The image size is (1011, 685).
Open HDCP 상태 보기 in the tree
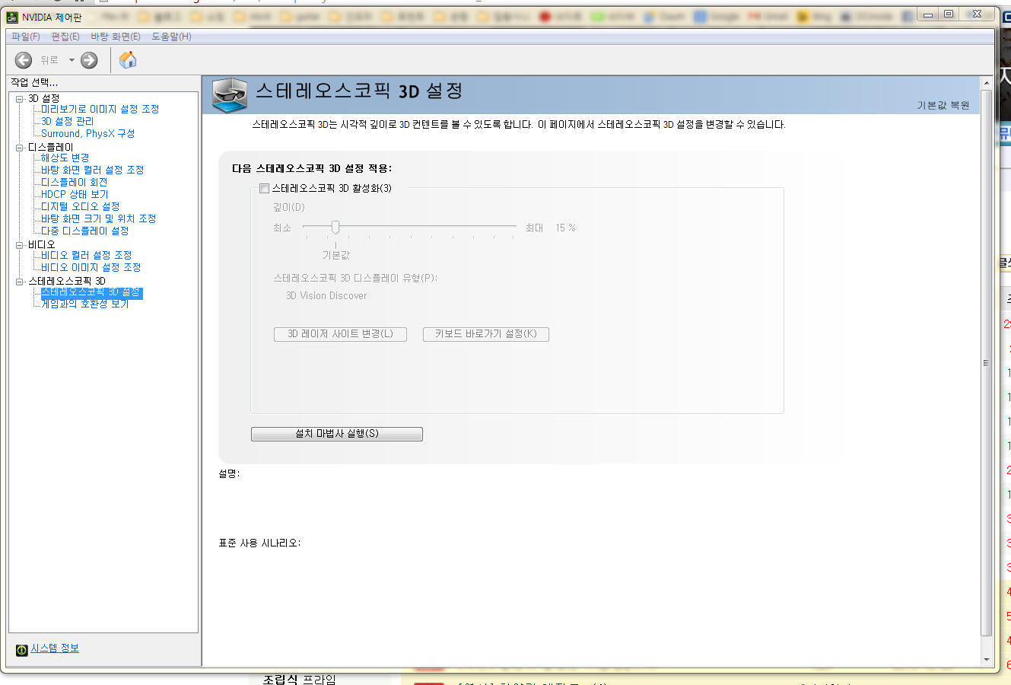pyautogui.click(x=75, y=194)
